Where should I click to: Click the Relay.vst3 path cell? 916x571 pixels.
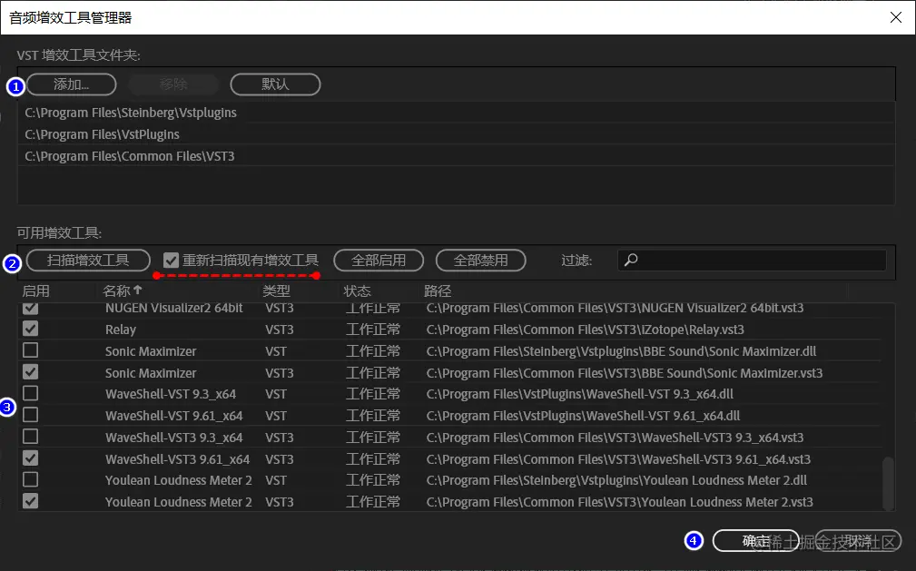coord(585,330)
